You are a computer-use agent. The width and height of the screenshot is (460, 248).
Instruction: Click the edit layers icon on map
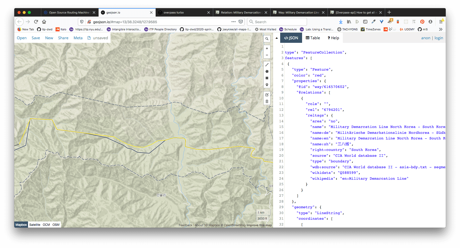point(267,95)
